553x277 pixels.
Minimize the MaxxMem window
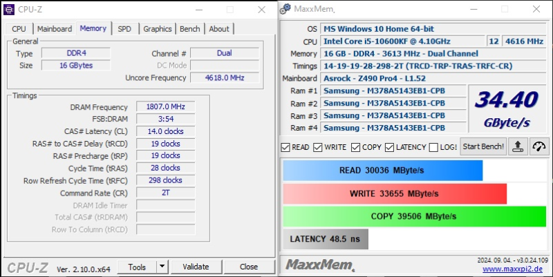474,9
